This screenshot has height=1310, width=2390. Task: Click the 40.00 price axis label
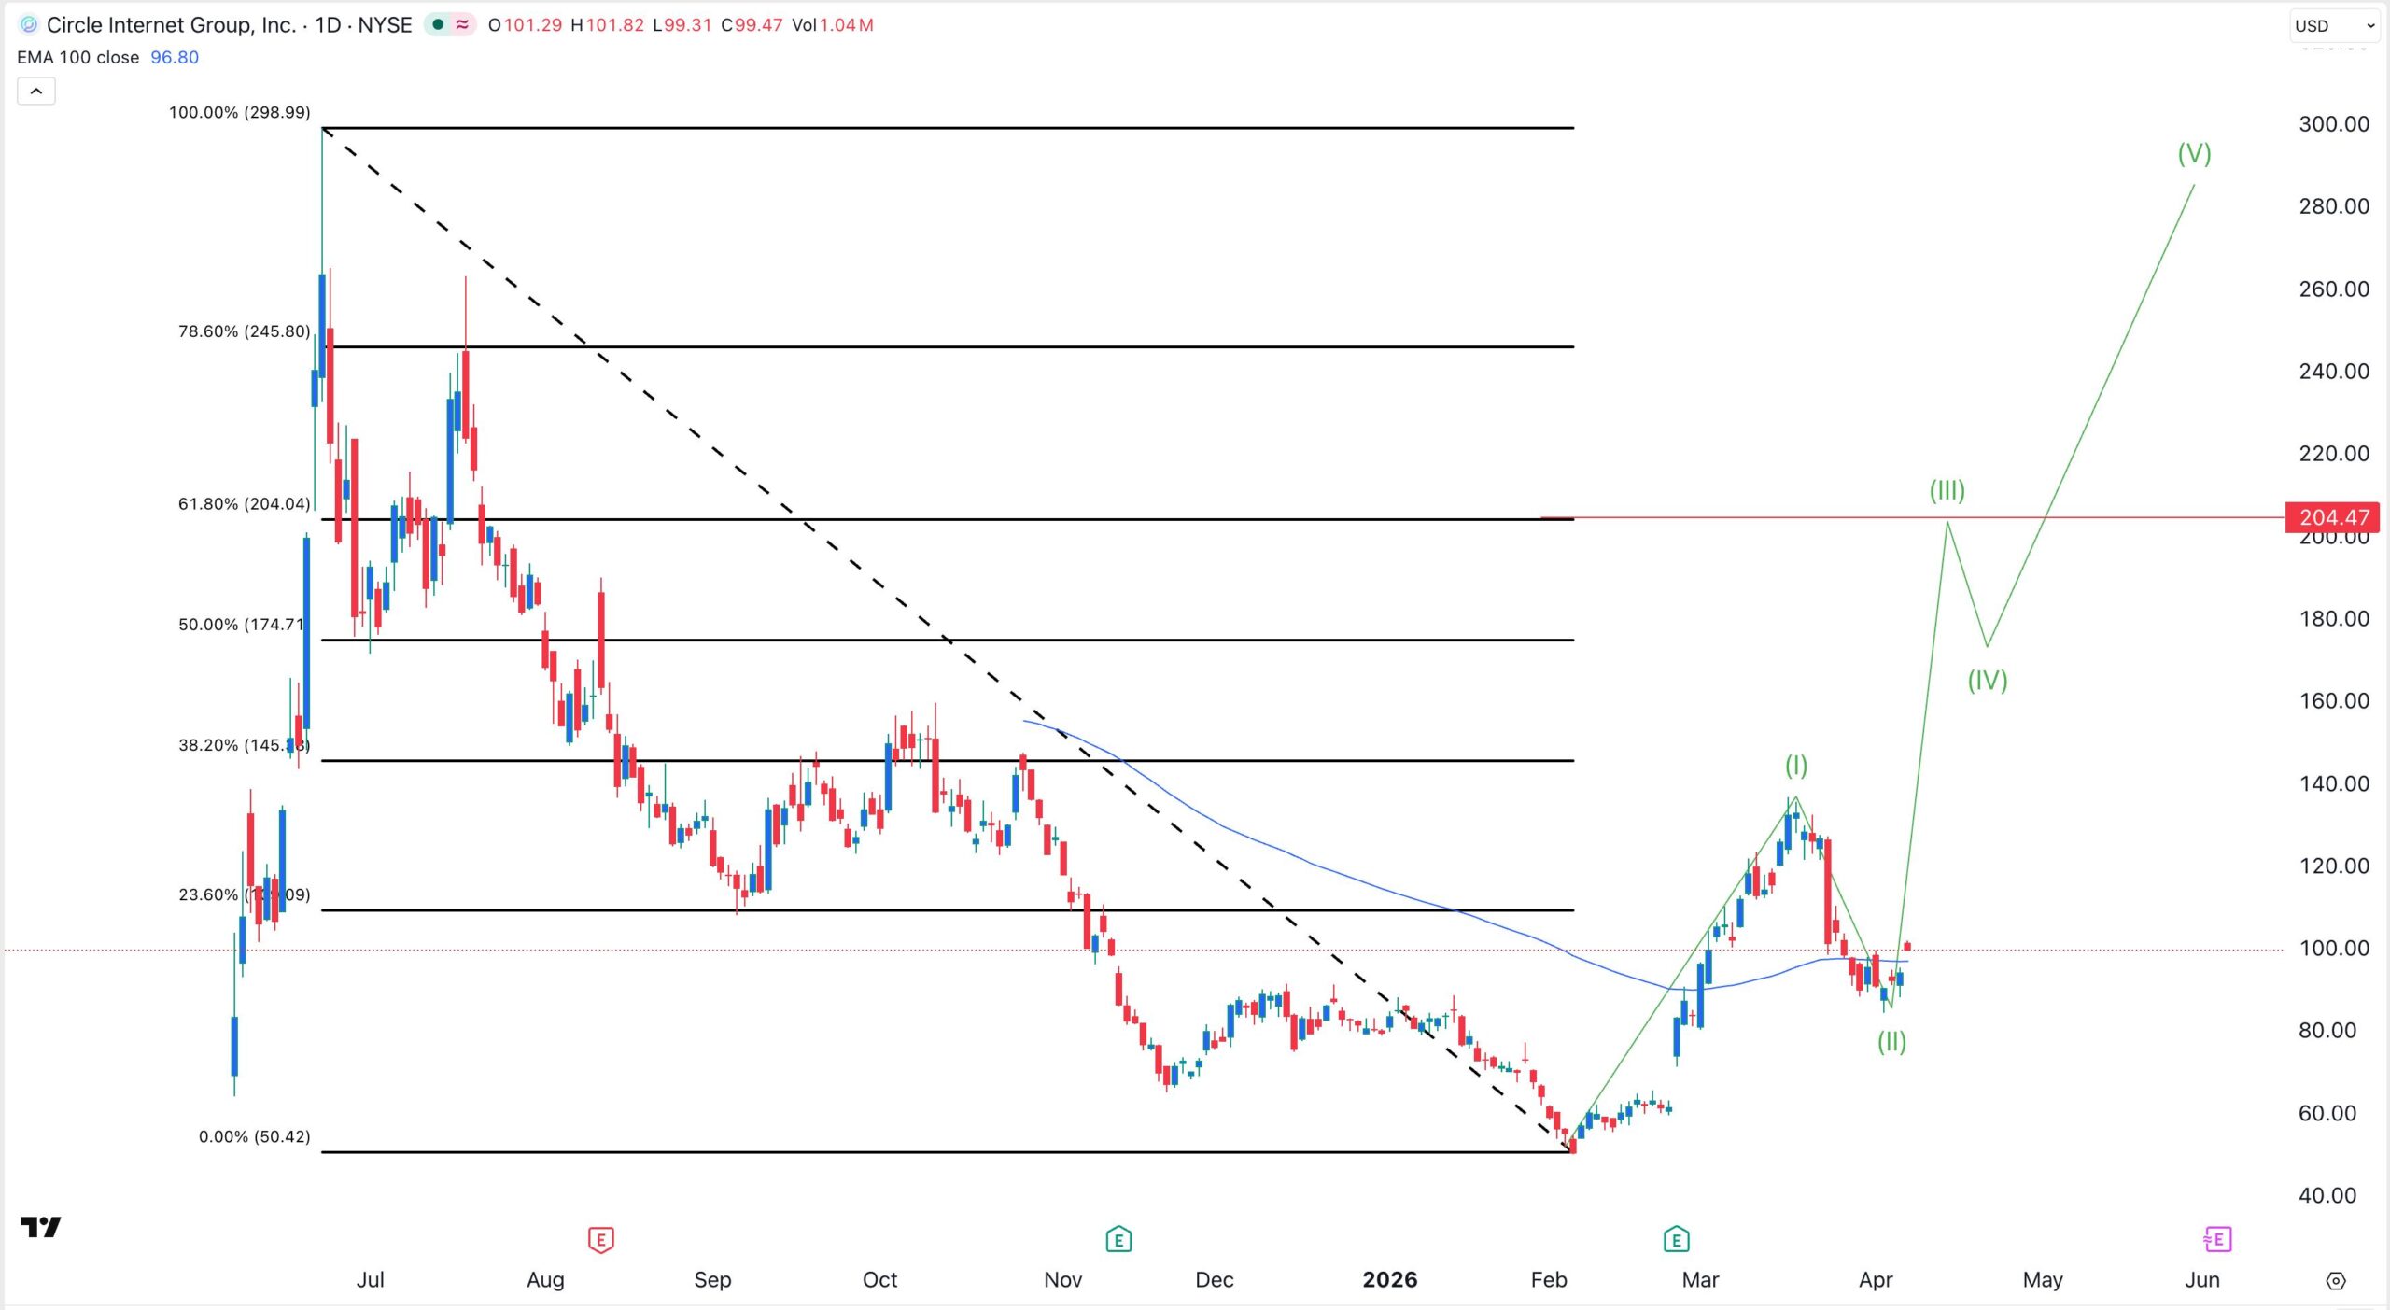2327,1195
